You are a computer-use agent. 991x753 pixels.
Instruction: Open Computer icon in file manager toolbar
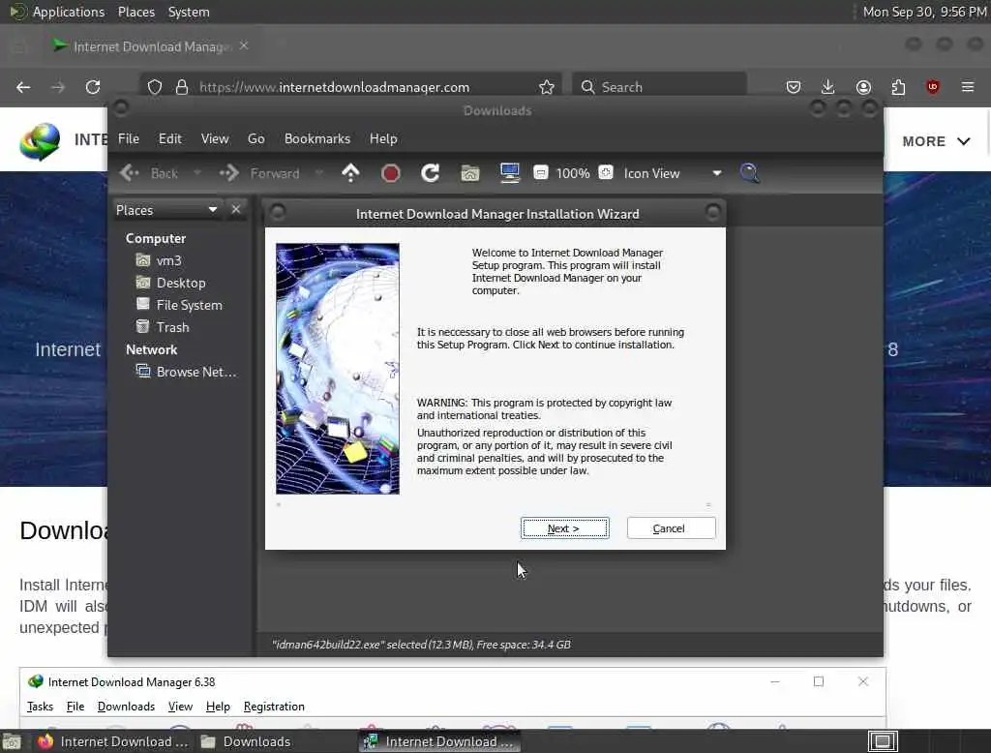(x=509, y=172)
